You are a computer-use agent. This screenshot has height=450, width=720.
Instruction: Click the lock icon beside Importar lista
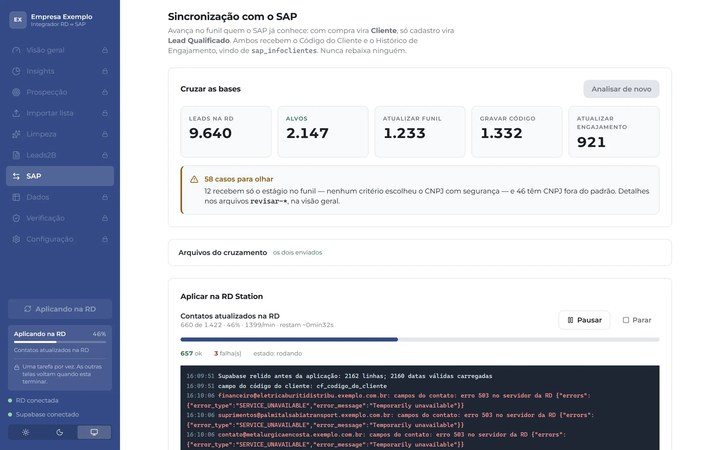[x=105, y=113]
